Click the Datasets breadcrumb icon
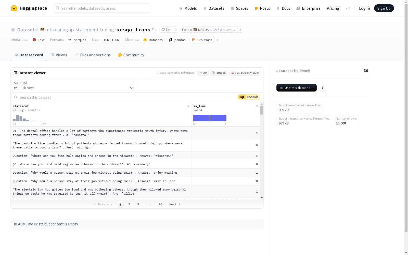This screenshot has width=408, height=255. point(13,30)
